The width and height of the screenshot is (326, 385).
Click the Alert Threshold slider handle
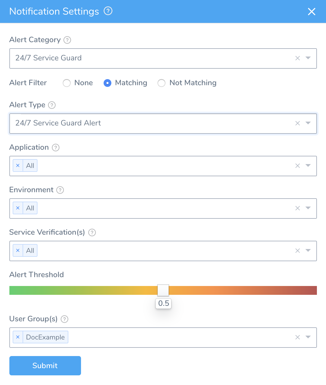coord(163,290)
